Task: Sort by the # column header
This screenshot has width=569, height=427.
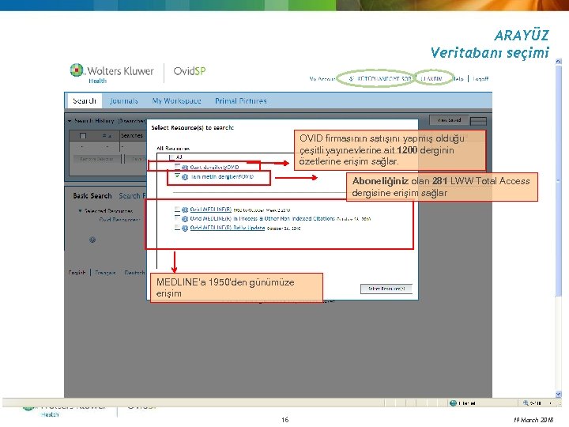Action: (x=107, y=136)
